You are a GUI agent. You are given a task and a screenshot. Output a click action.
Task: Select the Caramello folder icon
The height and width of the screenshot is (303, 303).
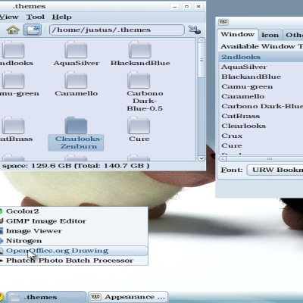(x=76, y=80)
